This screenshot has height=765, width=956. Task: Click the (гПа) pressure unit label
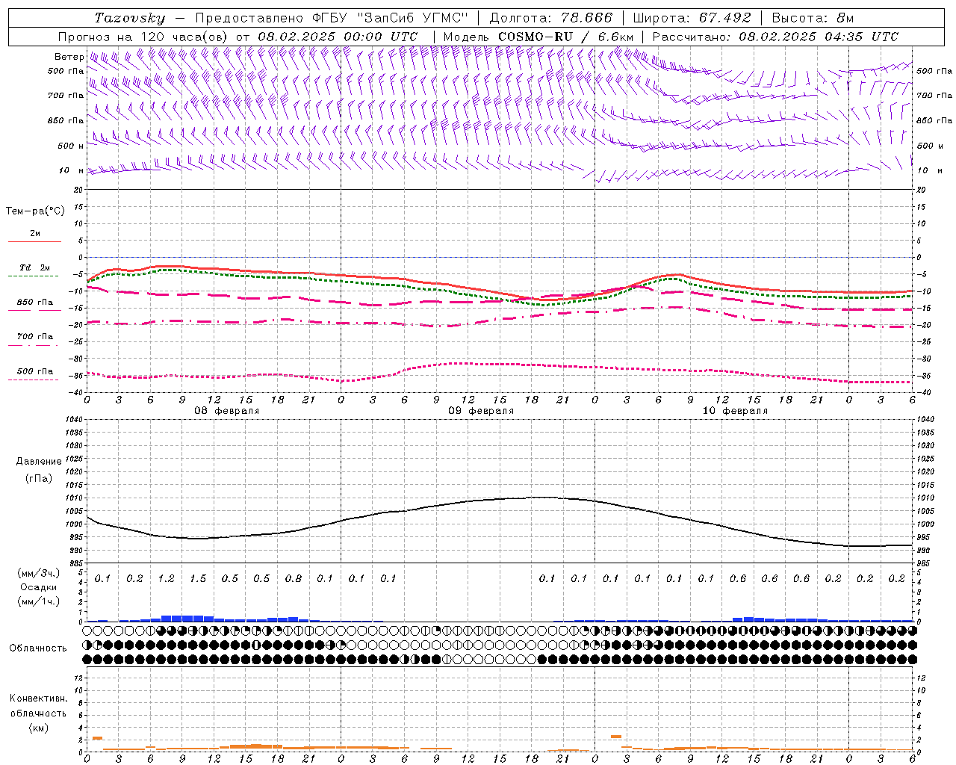[39, 478]
